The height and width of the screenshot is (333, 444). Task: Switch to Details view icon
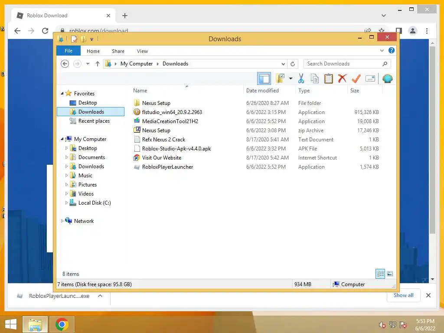pyautogui.click(x=380, y=274)
